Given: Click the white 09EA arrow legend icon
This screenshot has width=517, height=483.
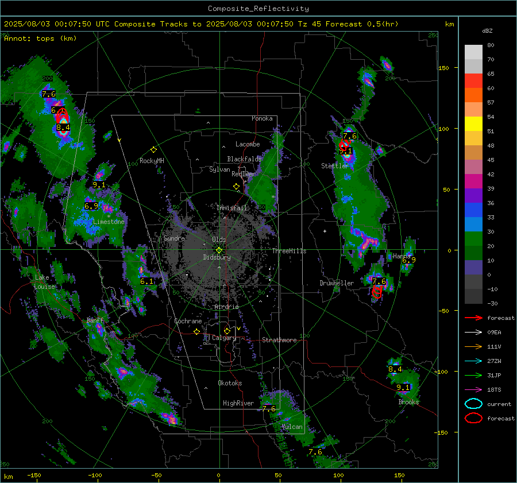Looking at the screenshot, I should tap(473, 333).
